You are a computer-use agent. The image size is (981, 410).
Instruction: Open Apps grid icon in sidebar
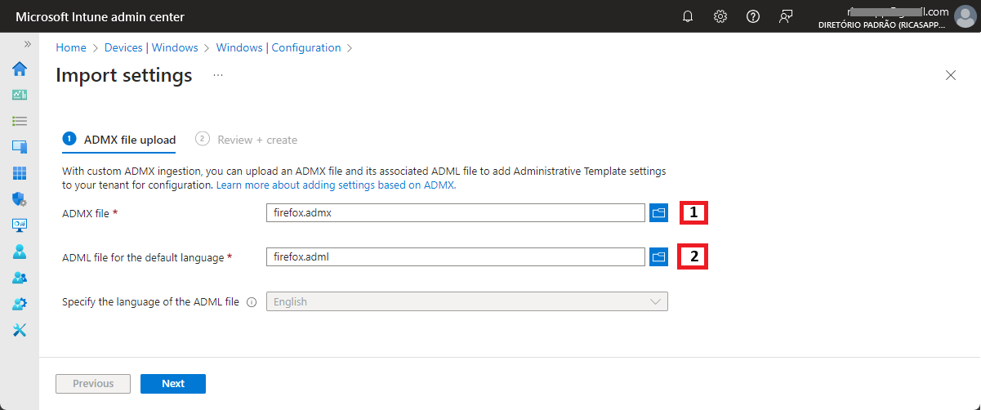tap(20, 173)
